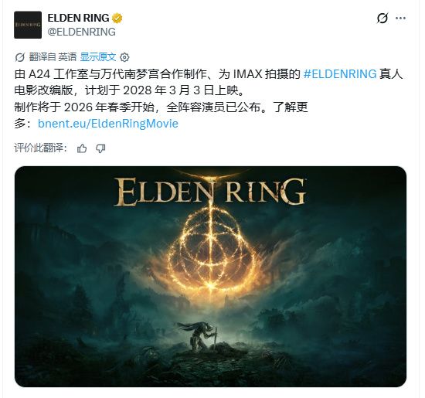This screenshot has height=398, width=425.
Task: Click the 翻译自 英语 label
Action: tap(53, 57)
